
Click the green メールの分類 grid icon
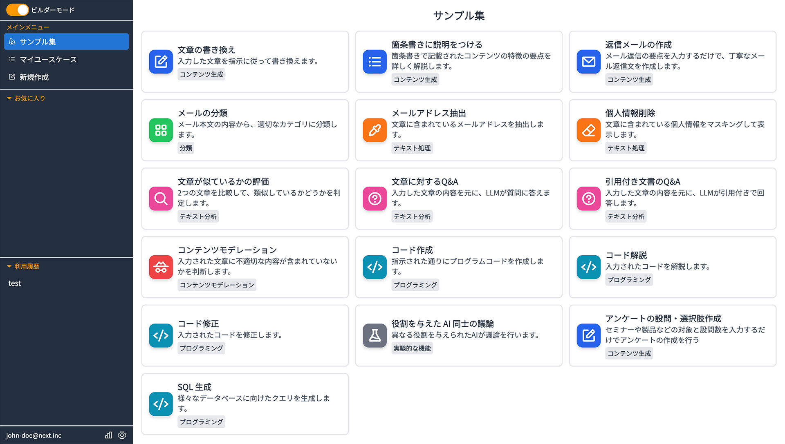(161, 130)
